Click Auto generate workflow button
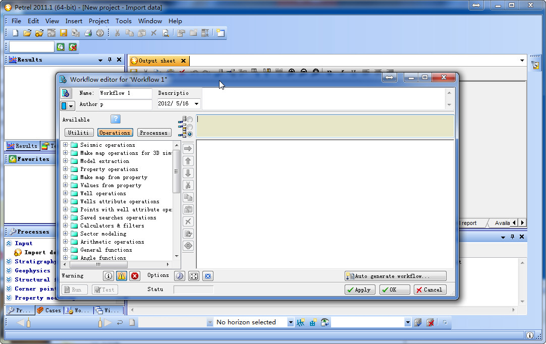This screenshot has width=546, height=344. 395,276
